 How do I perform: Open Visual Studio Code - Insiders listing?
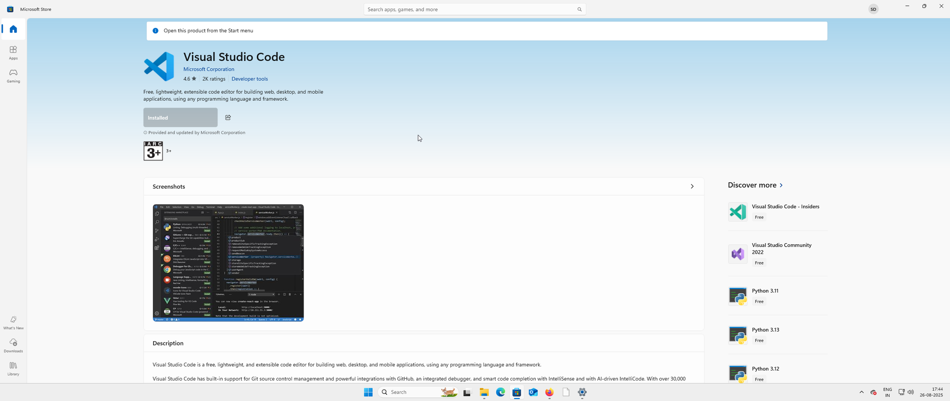778,211
